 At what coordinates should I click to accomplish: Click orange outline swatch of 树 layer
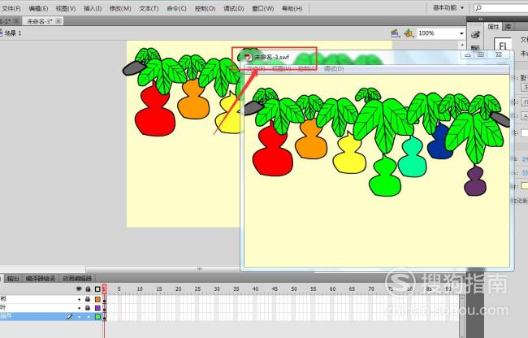click(97, 299)
